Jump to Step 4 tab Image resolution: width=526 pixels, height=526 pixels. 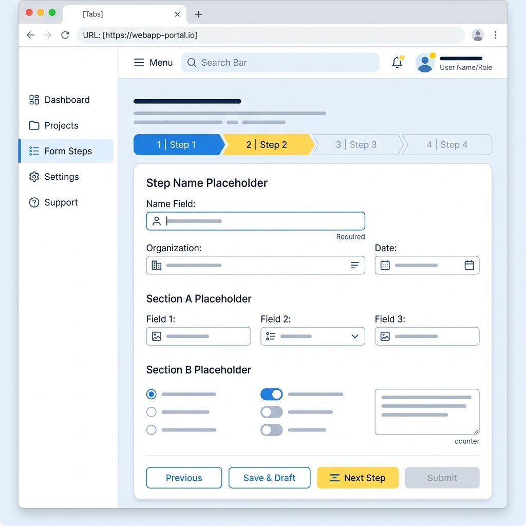coord(447,144)
